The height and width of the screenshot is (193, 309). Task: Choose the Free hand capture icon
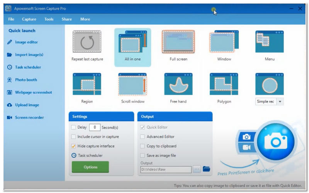pyautogui.click(x=178, y=84)
